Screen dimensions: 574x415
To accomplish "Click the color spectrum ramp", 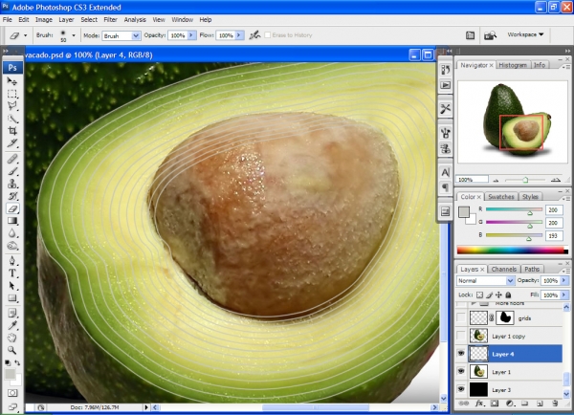I will [x=512, y=251].
